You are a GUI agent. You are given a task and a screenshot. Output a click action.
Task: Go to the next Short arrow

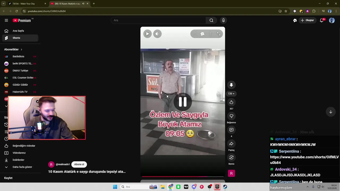point(331,112)
